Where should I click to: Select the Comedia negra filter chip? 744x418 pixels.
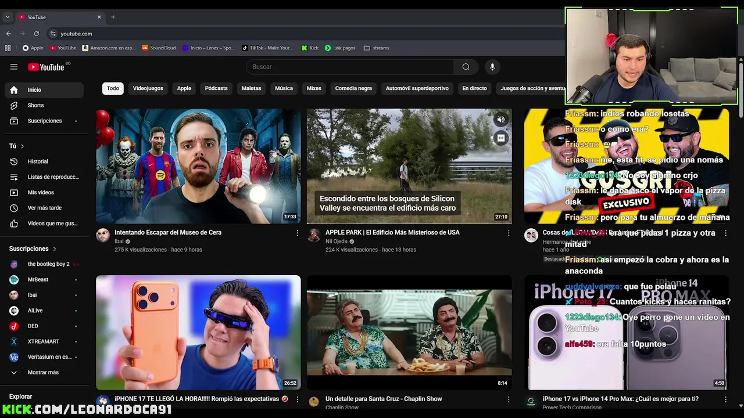tap(353, 88)
